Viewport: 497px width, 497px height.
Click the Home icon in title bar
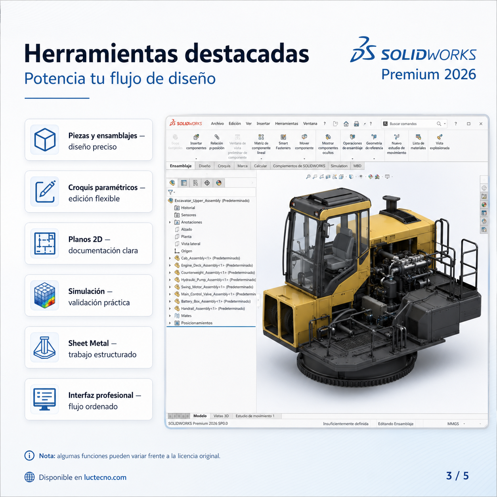point(346,124)
